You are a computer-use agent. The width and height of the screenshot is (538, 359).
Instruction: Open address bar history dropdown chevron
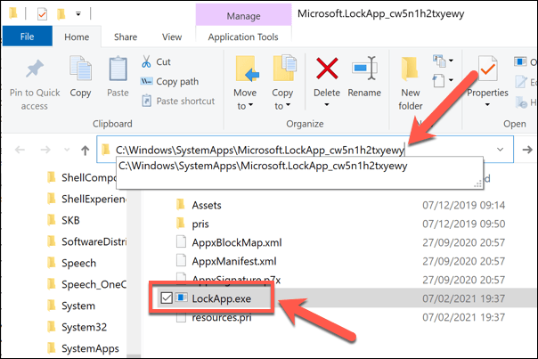point(501,150)
